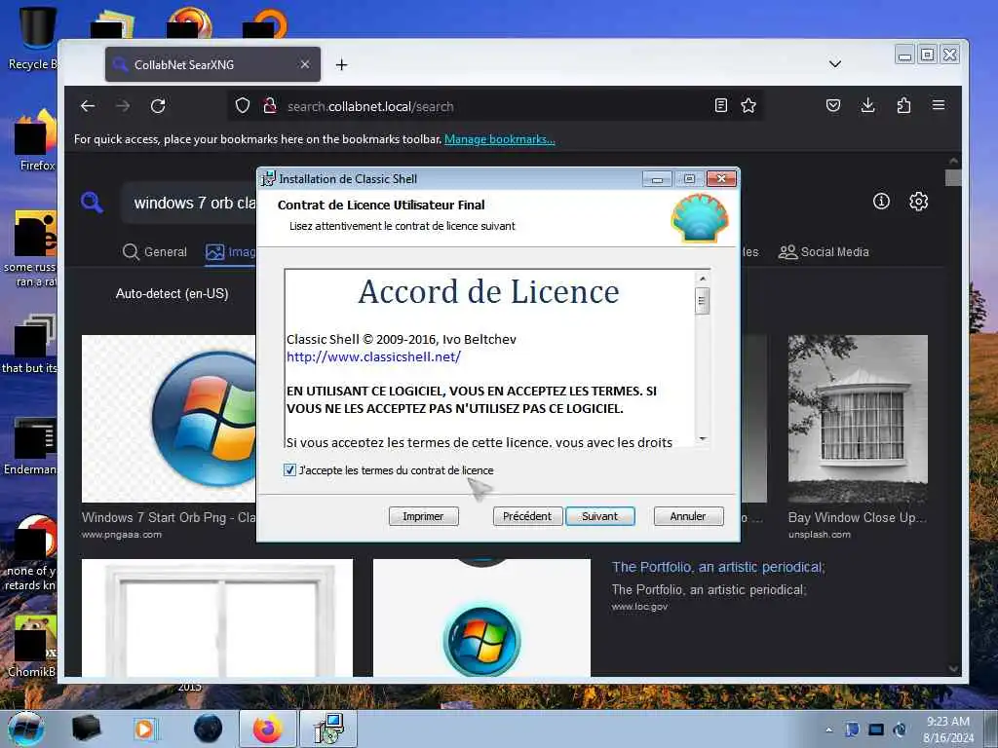This screenshot has width=998, height=748.
Task: Open Bay Window Close Up thumbnail
Action: (x=858, y=419)
